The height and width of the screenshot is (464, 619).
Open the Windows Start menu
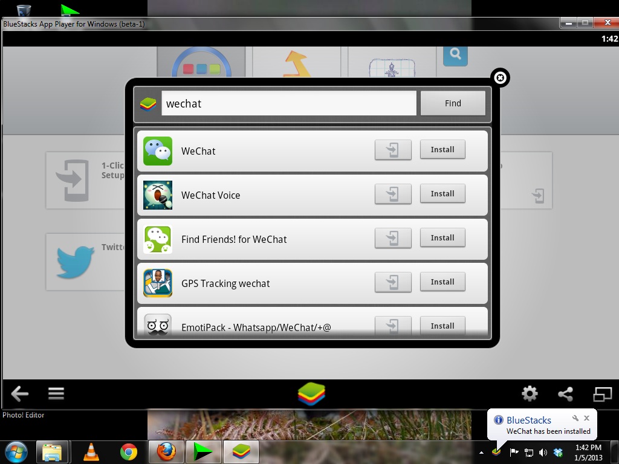point(15,452)
